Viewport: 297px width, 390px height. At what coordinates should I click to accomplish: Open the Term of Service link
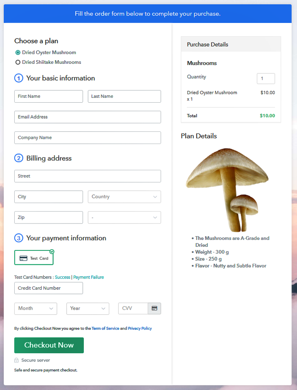click(x=105, y=329)
